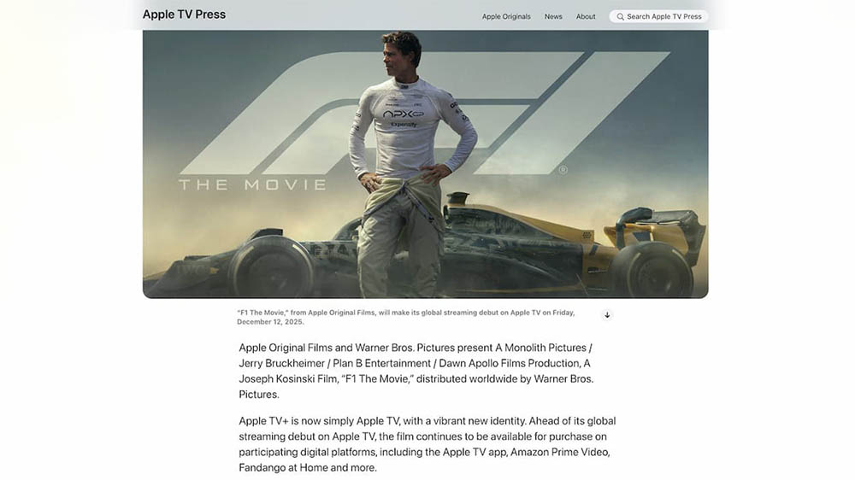
Task: Open the Apple Originals menu item
Action: pos(506,17)
